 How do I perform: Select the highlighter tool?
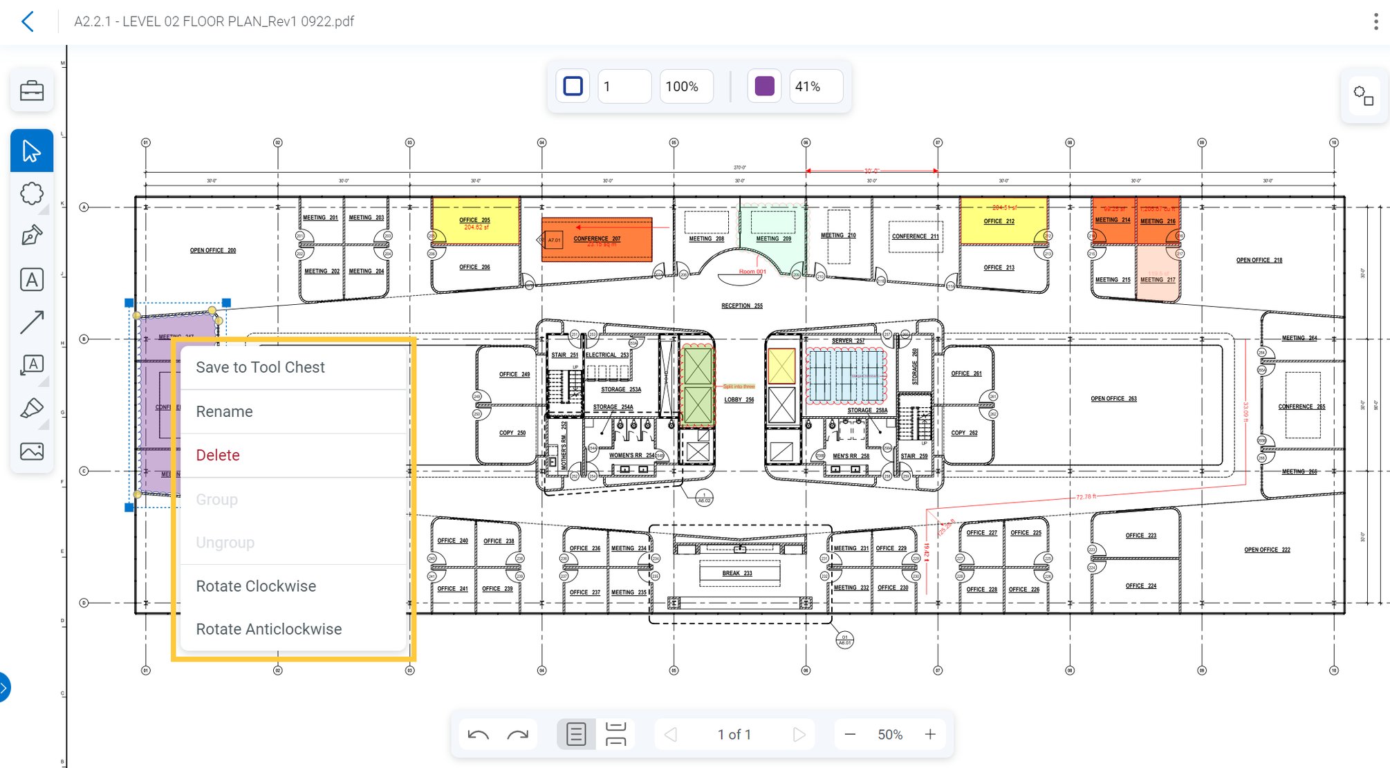coord(31,409)
